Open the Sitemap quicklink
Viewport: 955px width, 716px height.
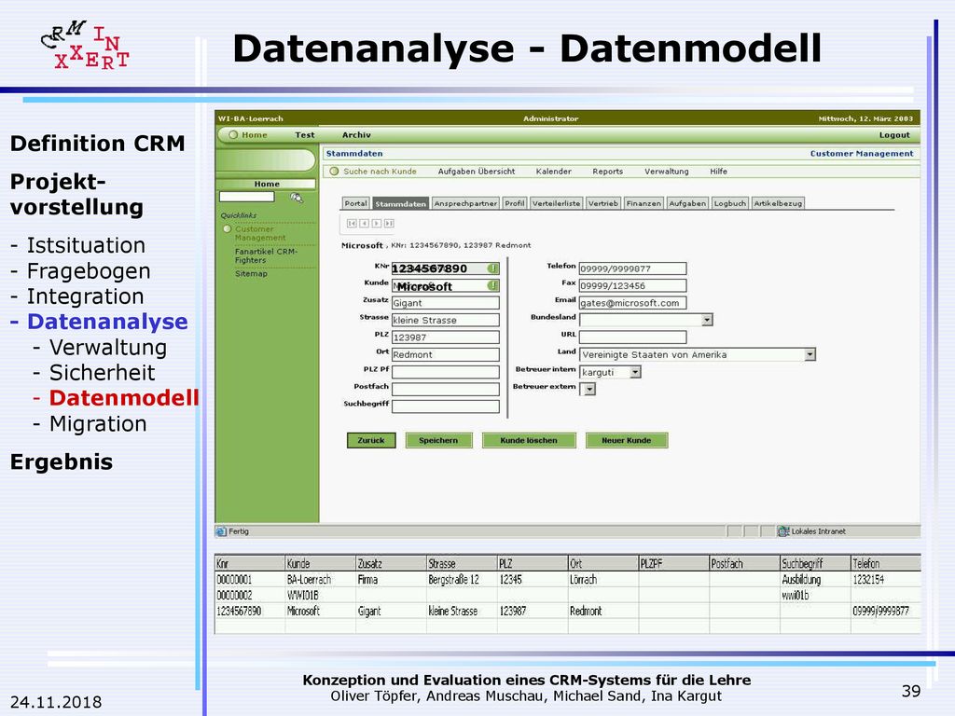[251, 274]
